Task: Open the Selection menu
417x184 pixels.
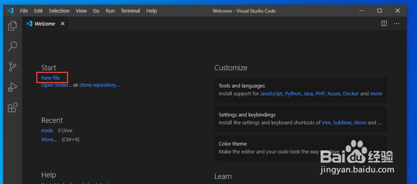Action: pos(59,11)
